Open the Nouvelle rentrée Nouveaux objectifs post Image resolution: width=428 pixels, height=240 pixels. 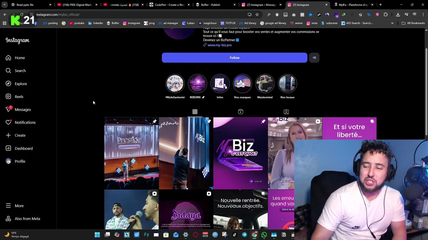[x=240, y=210]
